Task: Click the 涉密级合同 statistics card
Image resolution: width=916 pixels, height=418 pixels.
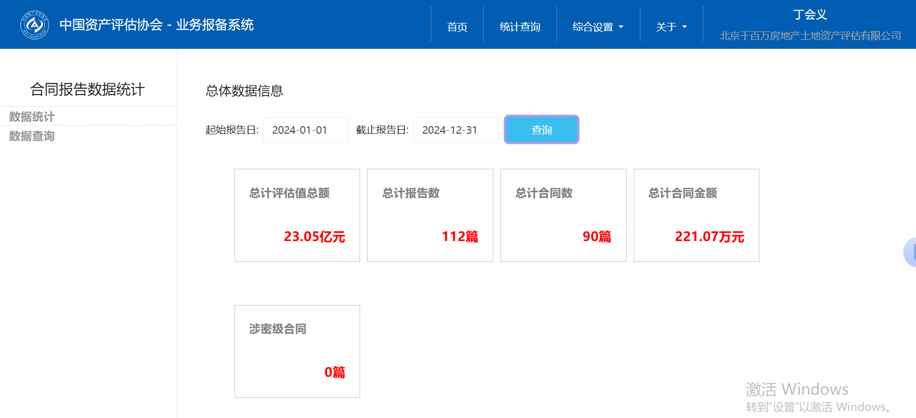Action: pos(297,351)
